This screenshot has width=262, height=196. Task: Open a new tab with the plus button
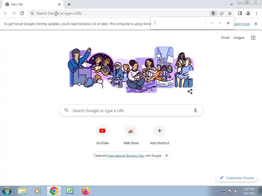click(x=69, y=4)
